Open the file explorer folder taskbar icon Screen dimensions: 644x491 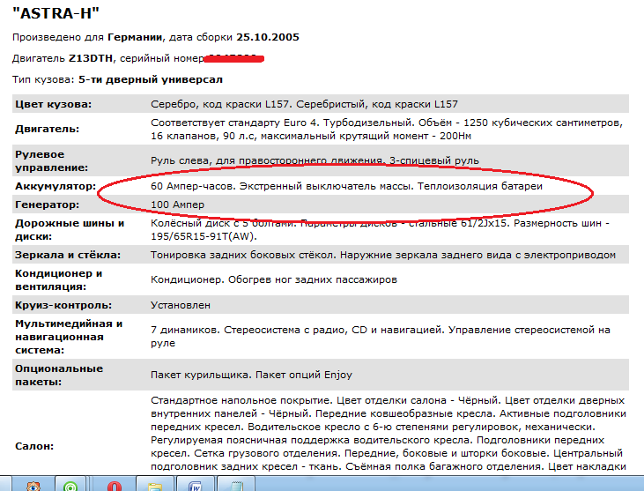155,487
